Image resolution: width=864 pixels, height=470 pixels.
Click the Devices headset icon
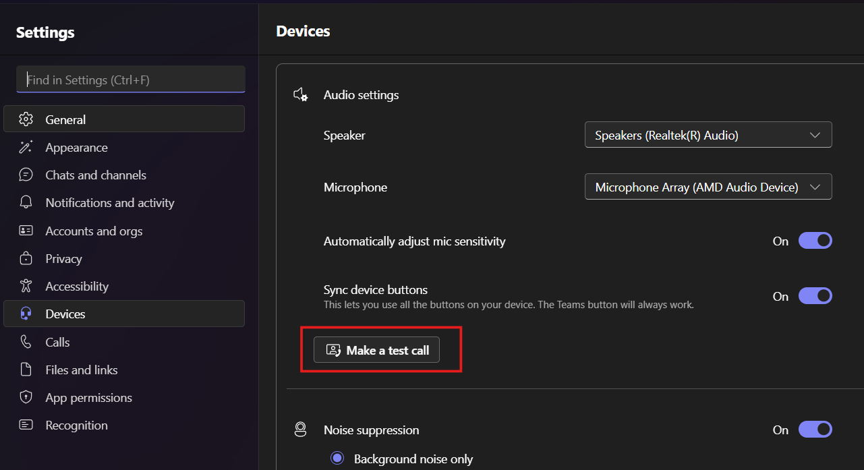(x=26, y=314)
